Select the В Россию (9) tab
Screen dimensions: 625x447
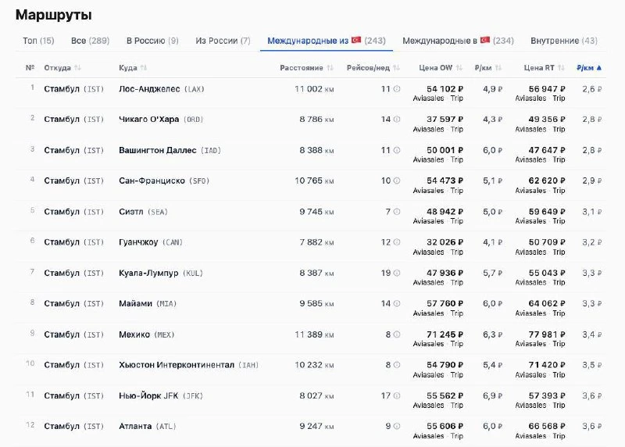152,41
